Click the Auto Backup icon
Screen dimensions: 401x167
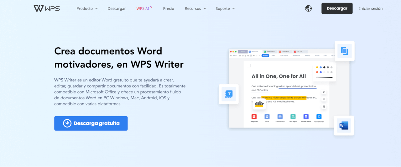(x=280, y=117)
